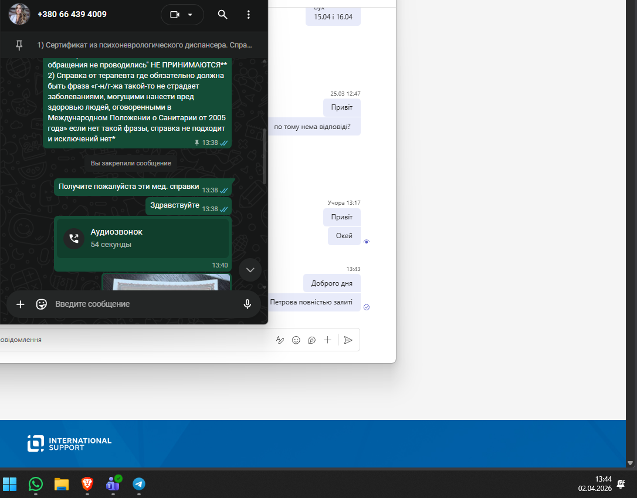This screenshot has width=637, height=498.
Task: Open File Explorer from the taskbar
Action: pyautogui.click(x=62, y=484)
